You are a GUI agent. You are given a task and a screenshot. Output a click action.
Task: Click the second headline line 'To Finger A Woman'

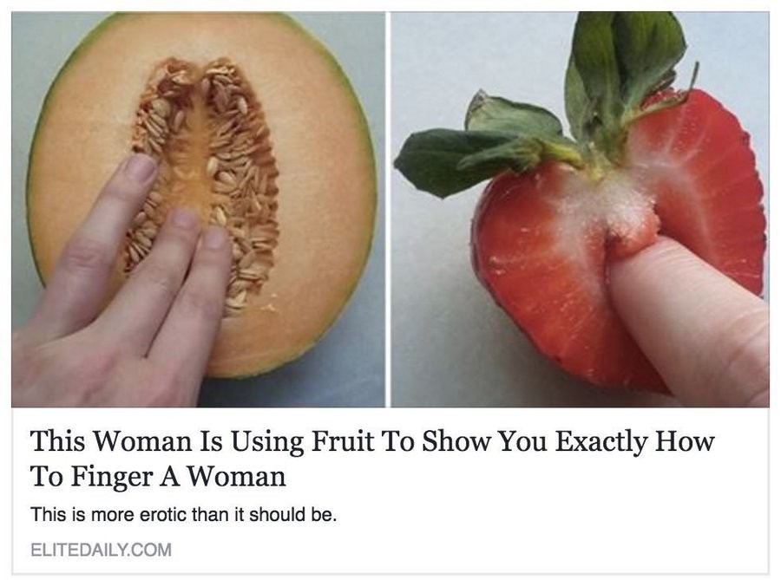(x=158, y=476)
